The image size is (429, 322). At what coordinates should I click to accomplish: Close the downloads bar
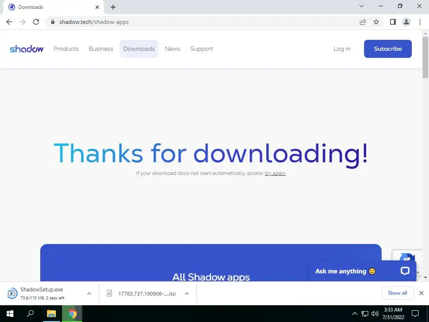421,293
